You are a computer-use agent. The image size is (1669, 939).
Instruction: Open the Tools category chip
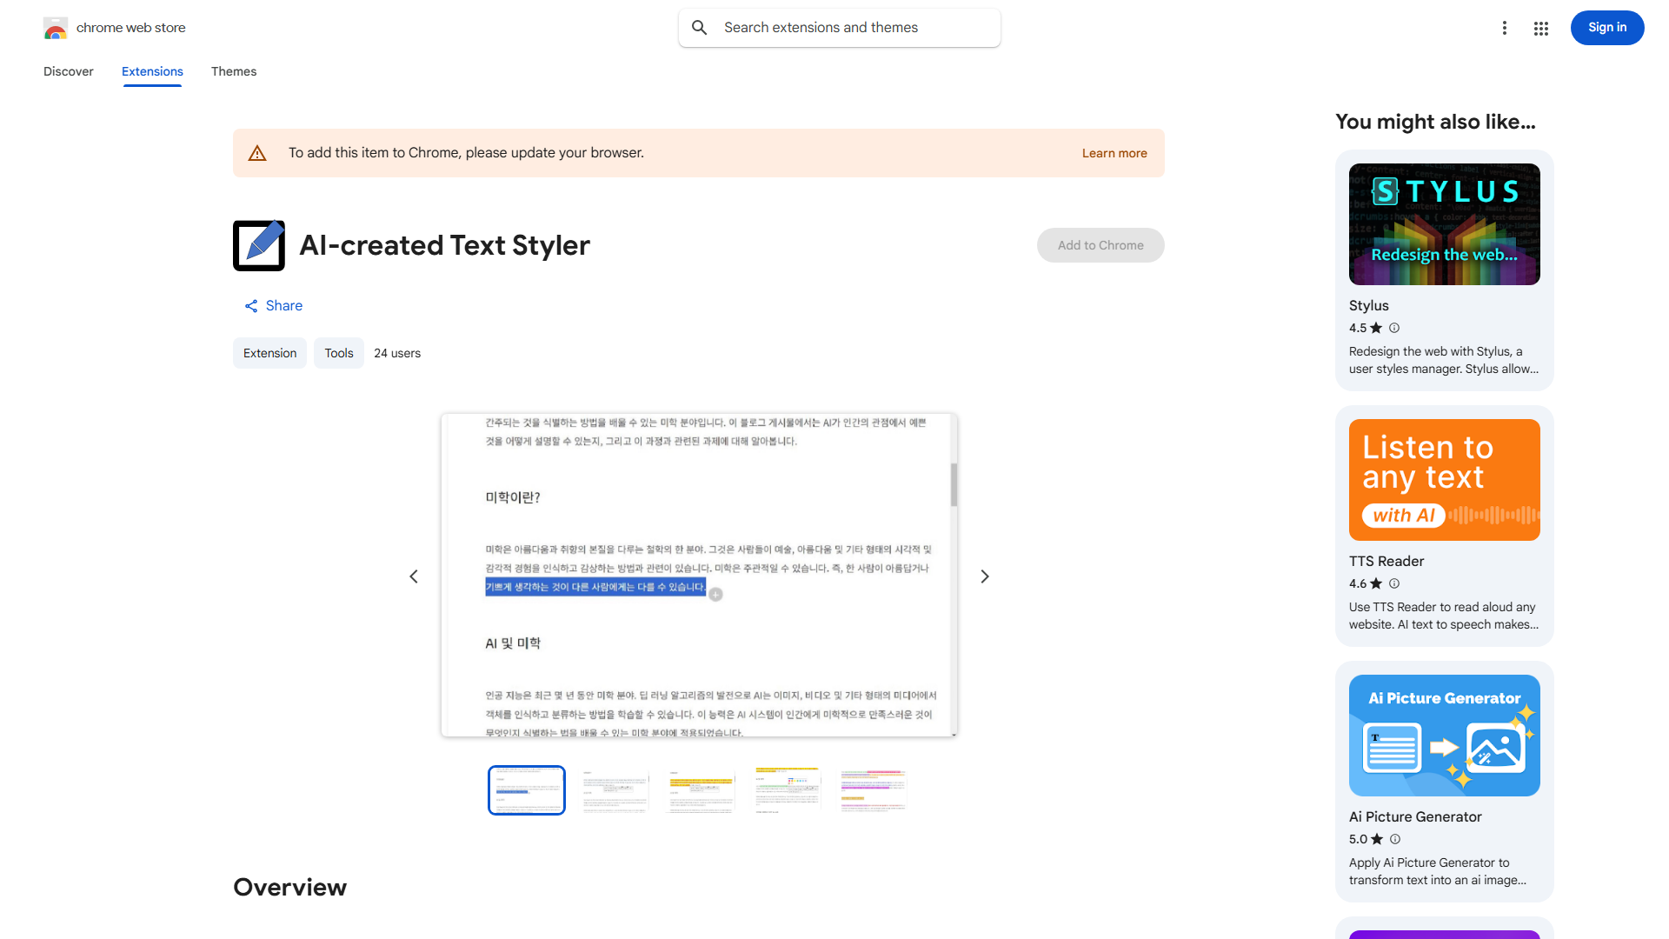click(x=338, y=353)
